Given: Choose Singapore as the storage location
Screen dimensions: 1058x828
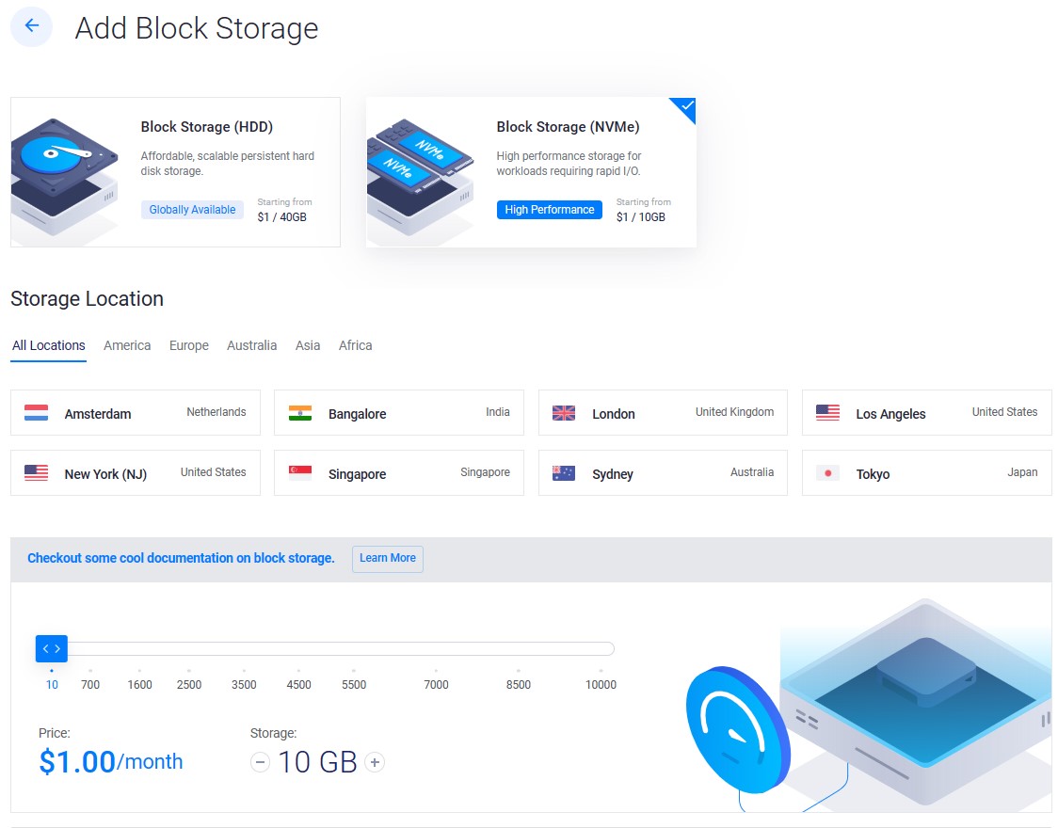Looking at the screenshot, I should pyautogui.click(x=397, y=472).
